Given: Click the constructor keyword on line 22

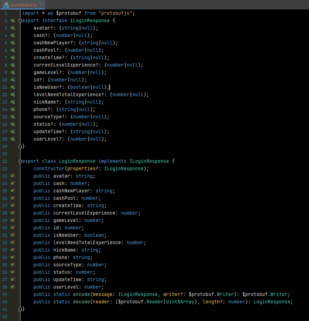Looking at the screenshot, I should click(x=49, y=168).
